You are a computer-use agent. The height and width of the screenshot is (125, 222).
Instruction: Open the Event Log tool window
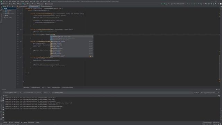click(x=216, y=122)
